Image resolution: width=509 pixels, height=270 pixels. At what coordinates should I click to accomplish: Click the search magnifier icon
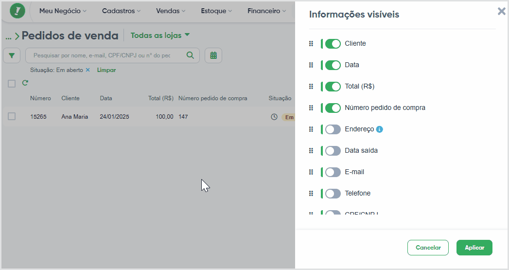tap(190, 55)
